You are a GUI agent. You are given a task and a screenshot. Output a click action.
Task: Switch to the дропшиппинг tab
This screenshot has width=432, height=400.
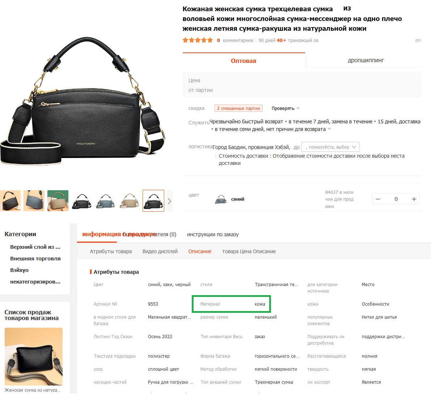click(365, 60)
